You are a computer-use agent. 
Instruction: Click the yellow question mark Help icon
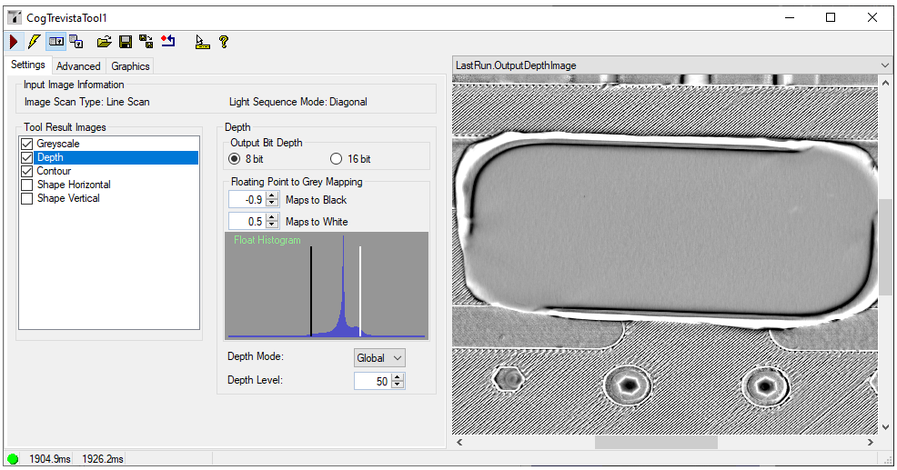tap(223, 42)
